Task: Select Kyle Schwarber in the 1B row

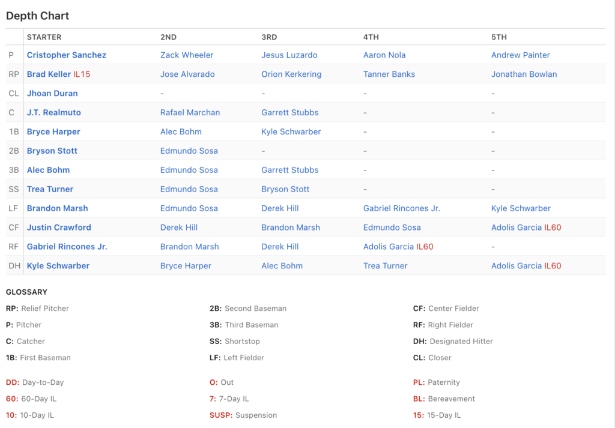Action: point(291,131)
